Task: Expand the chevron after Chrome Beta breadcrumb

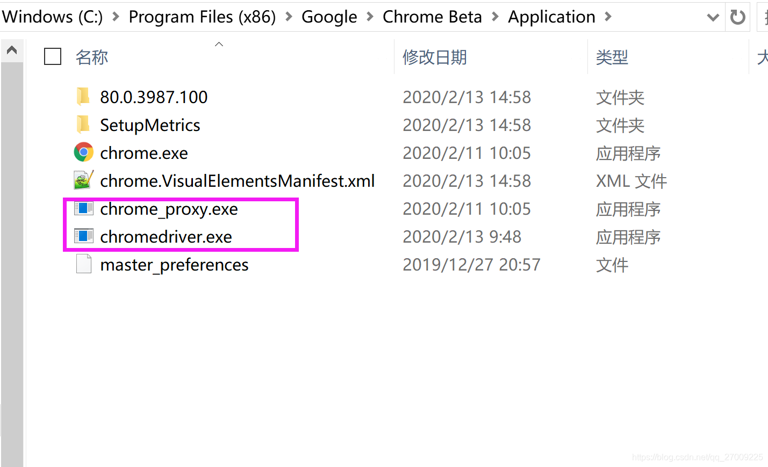Action: pos(495,17)
